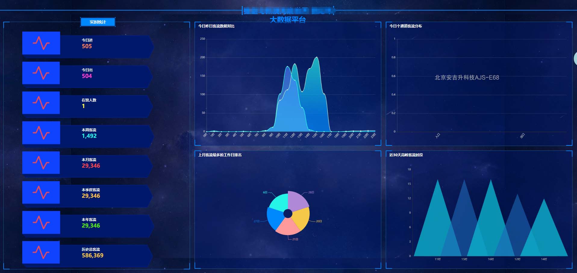Screen dimensions: 577x273
Task: Click the pulse icon beside 今日出
Action: (41, 73)
